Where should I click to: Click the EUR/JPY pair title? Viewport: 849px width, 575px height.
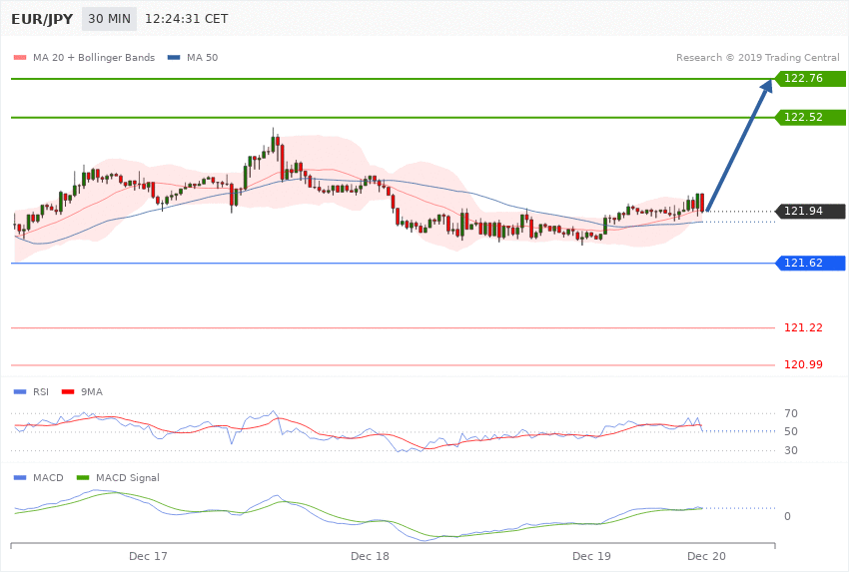coord(42,19)
